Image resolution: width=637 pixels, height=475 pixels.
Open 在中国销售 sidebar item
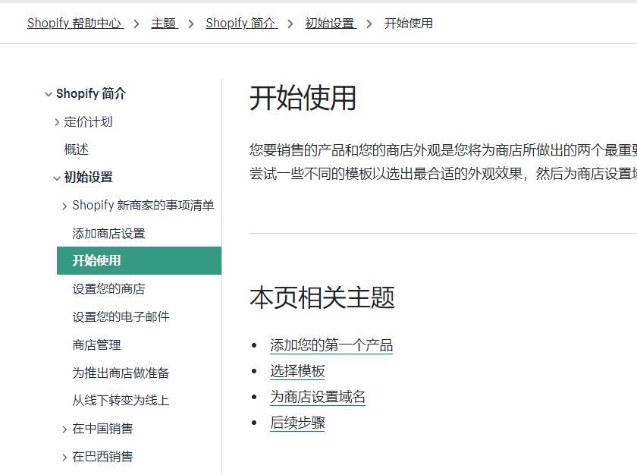coord(103,428)
